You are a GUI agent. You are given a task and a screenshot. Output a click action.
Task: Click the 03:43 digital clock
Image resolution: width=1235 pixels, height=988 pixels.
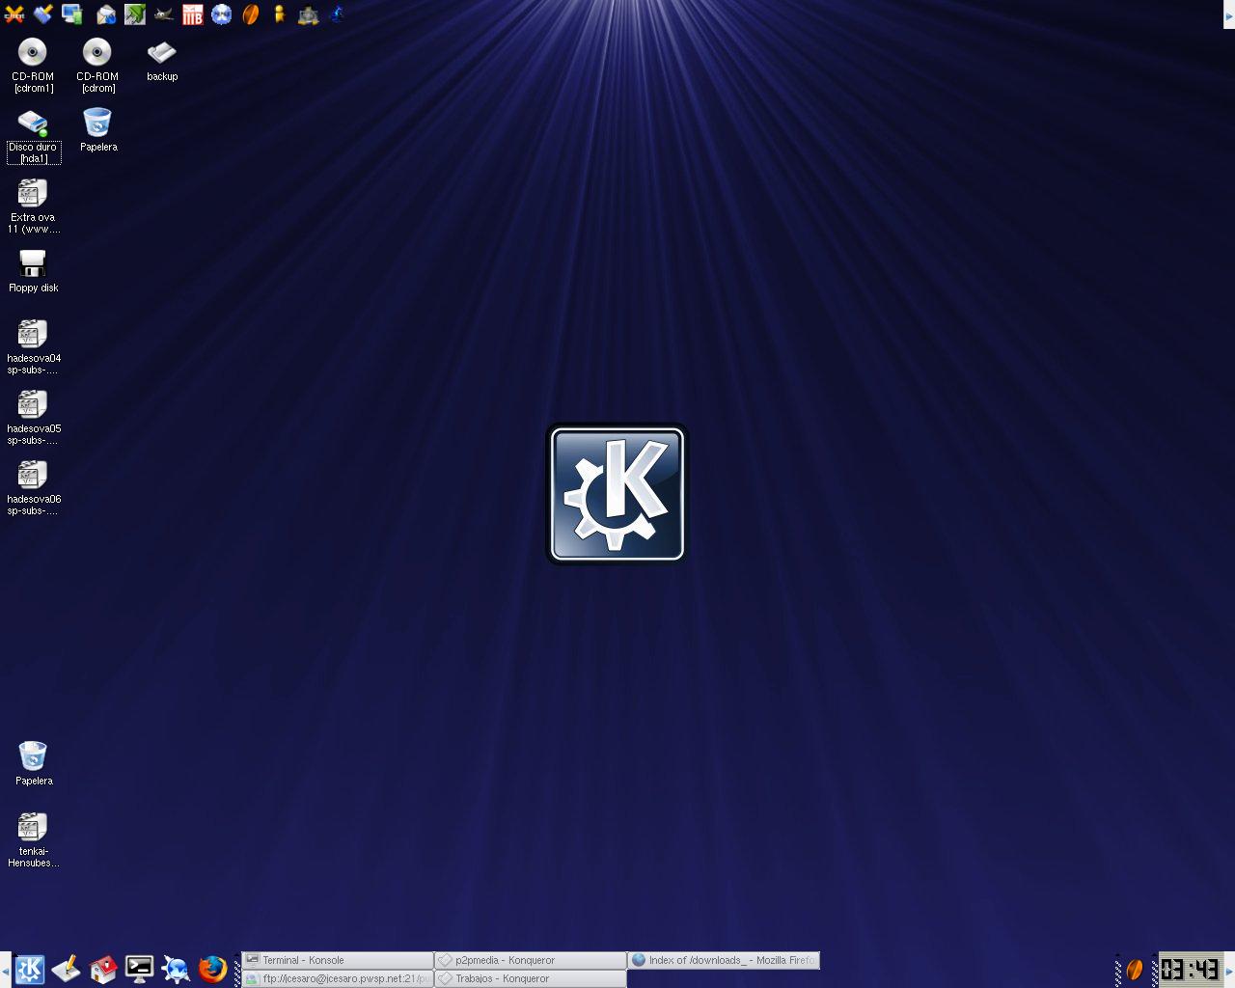click(1191, 969)
